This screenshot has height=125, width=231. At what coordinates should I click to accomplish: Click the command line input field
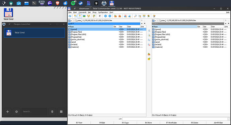[x=175, y=119]
